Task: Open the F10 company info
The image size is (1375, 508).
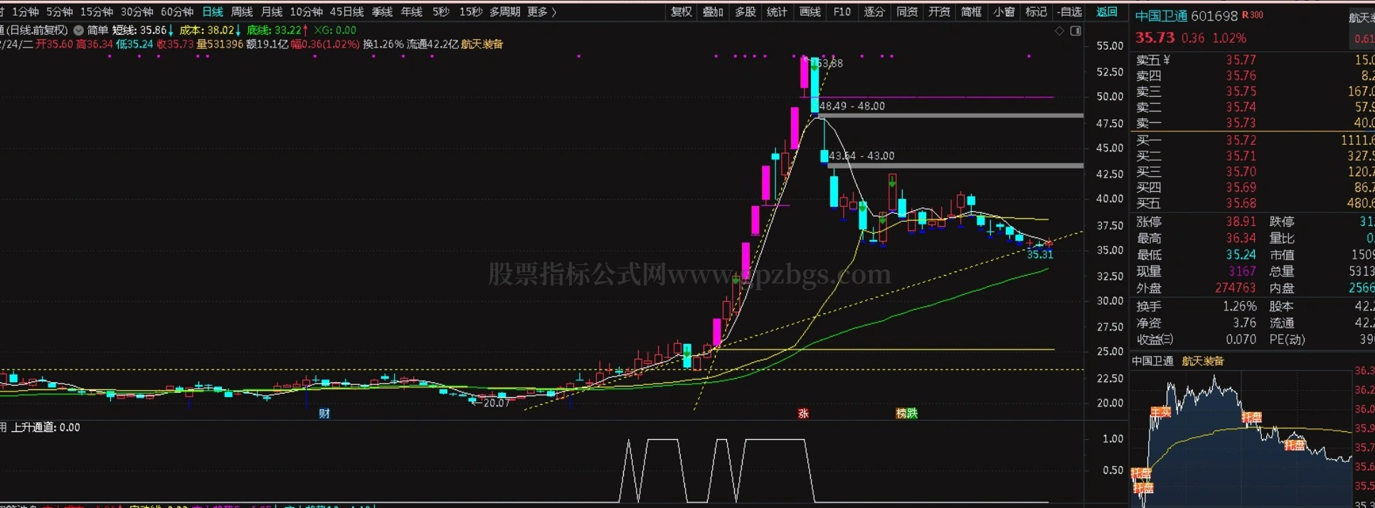Action: click(842, 12)
